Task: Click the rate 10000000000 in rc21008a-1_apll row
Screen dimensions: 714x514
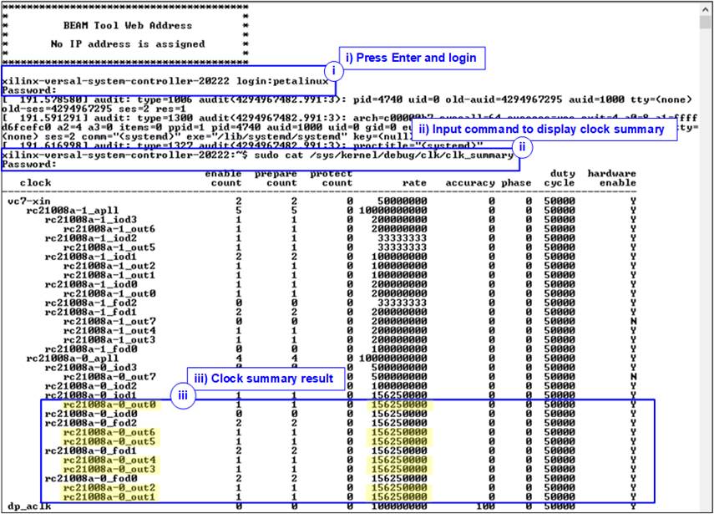Action: point(393,211)
